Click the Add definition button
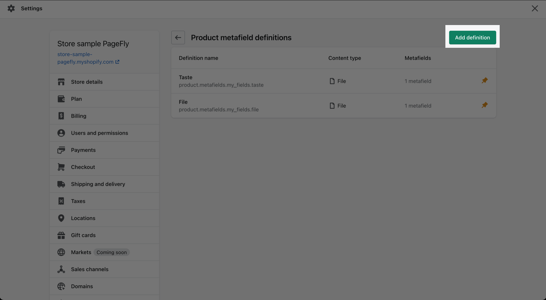546x300 pixels. tap(472, 38)
